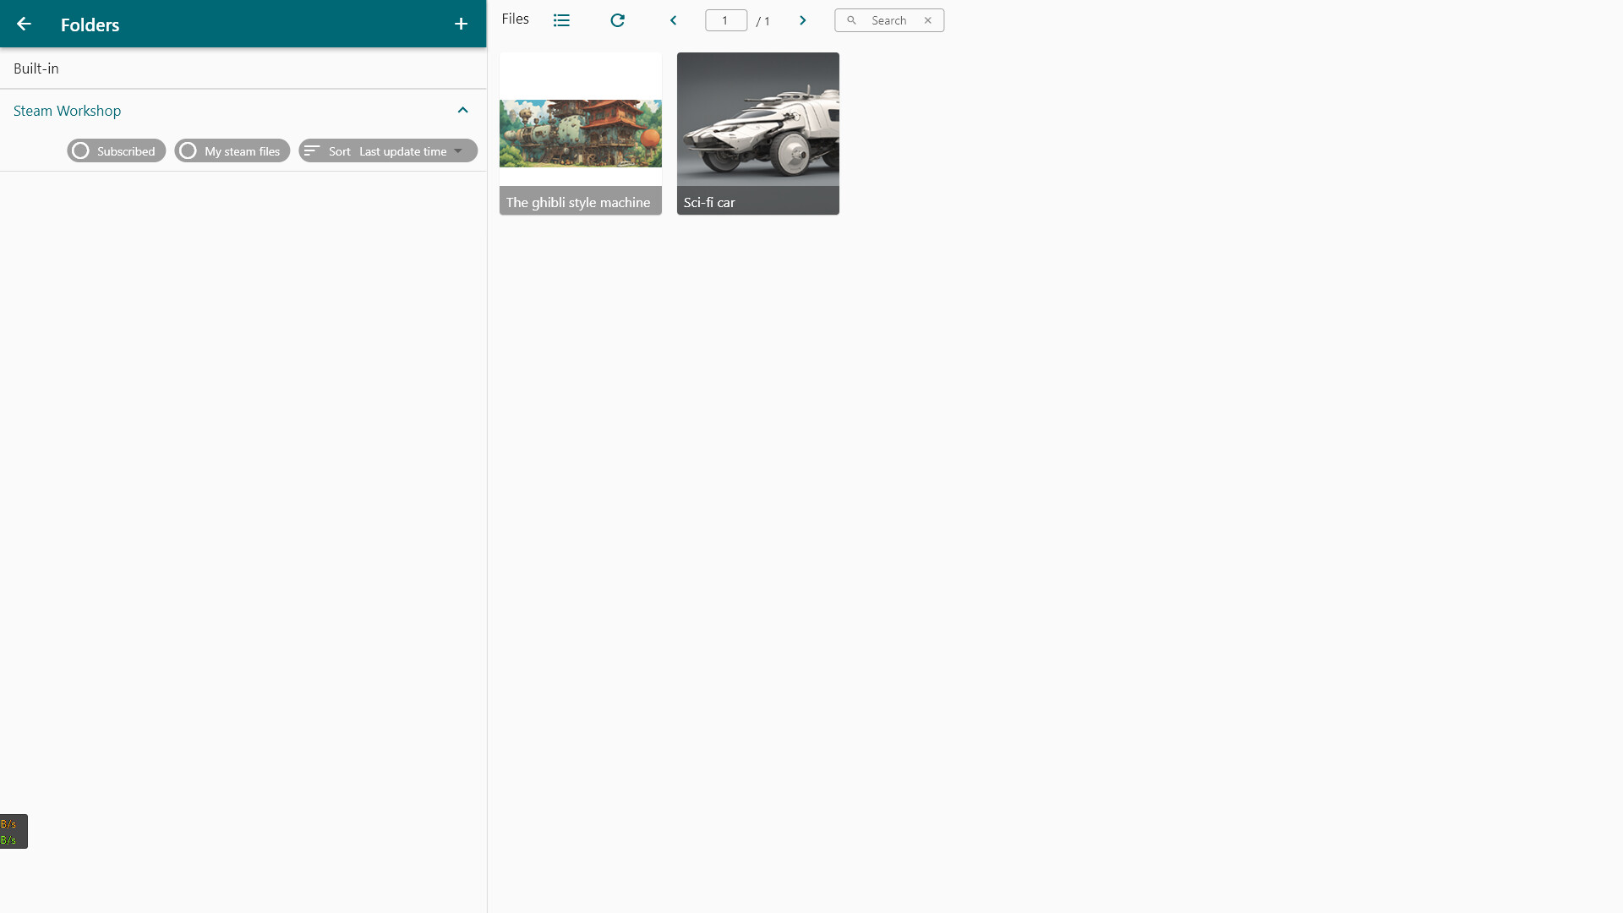Go to next page with right chevron
Screen dimensions: 1623x913
(802, 19)
